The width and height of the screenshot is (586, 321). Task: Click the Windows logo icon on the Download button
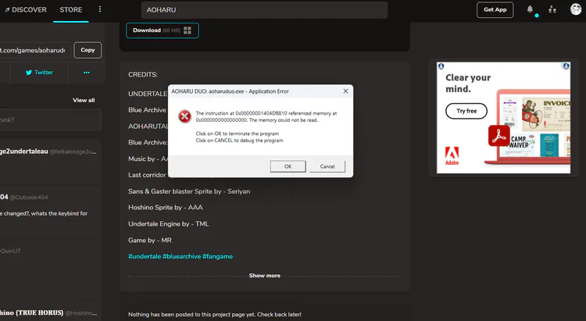(188, 30)
